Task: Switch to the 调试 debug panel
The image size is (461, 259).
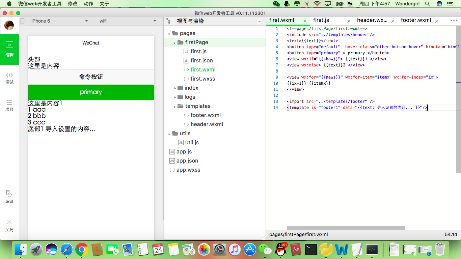Action: click(9, 78)
